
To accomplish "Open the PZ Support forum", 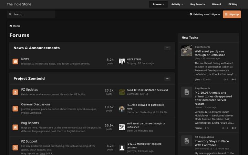I will 29,142.
